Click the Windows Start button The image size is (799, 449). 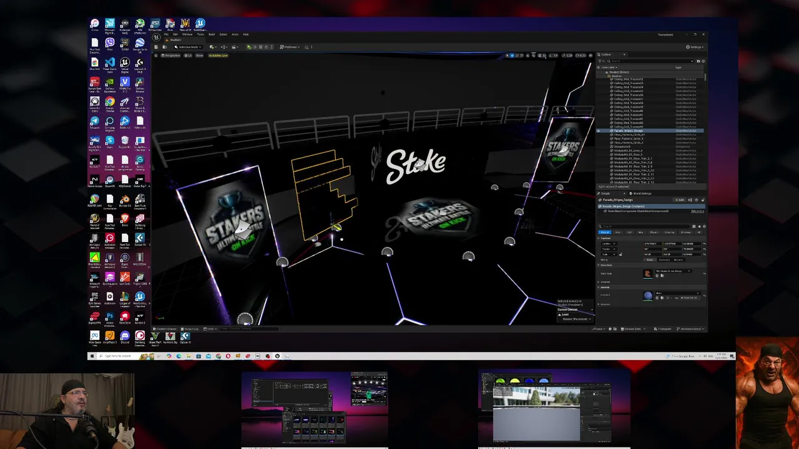pos(92,356)
